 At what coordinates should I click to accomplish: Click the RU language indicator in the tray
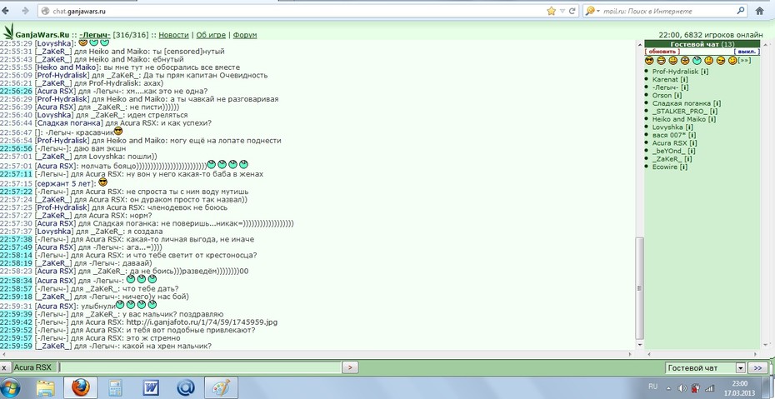coord(652,387)
